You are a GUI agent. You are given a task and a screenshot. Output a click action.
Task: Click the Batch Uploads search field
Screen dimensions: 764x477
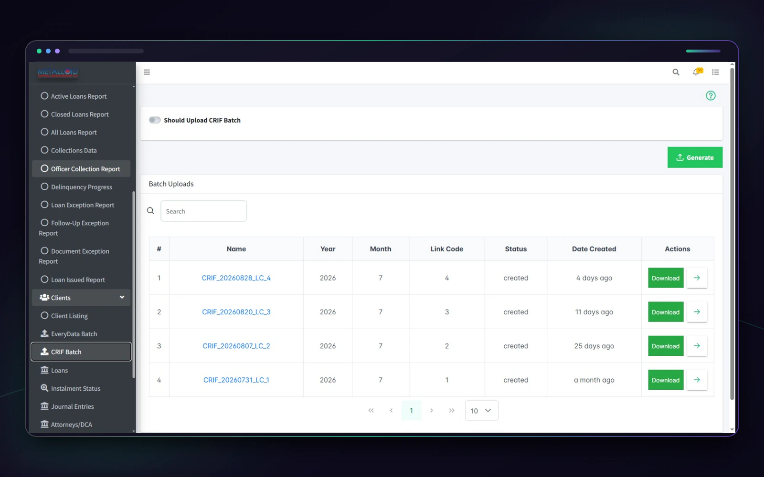203,211
